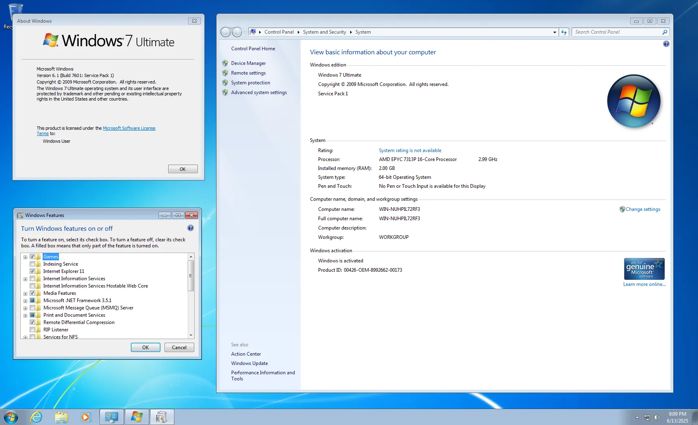Launch Internet Explorer from the taskbar
Screen dimensions: 698x425
click(37, 417)
